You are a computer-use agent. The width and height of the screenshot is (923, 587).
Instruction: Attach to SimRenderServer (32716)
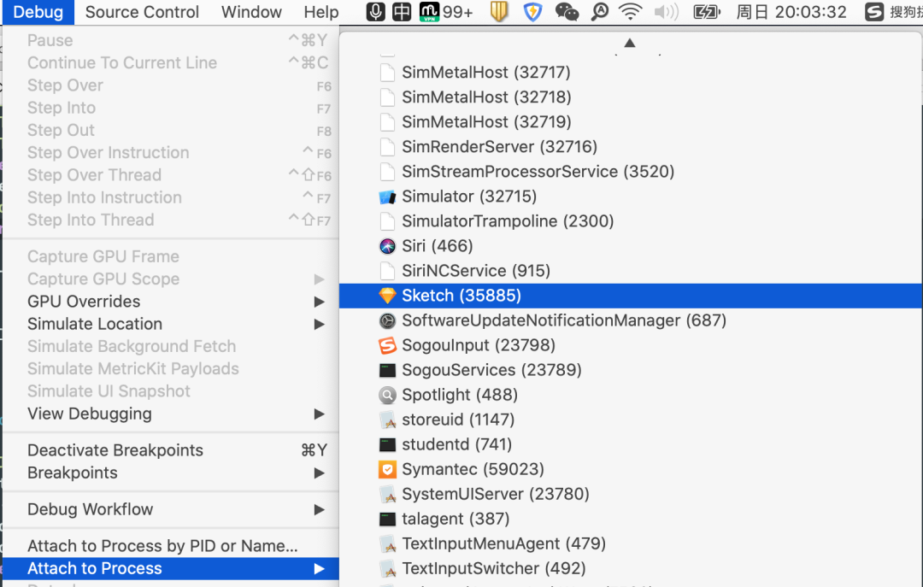[x=631, y=147]
